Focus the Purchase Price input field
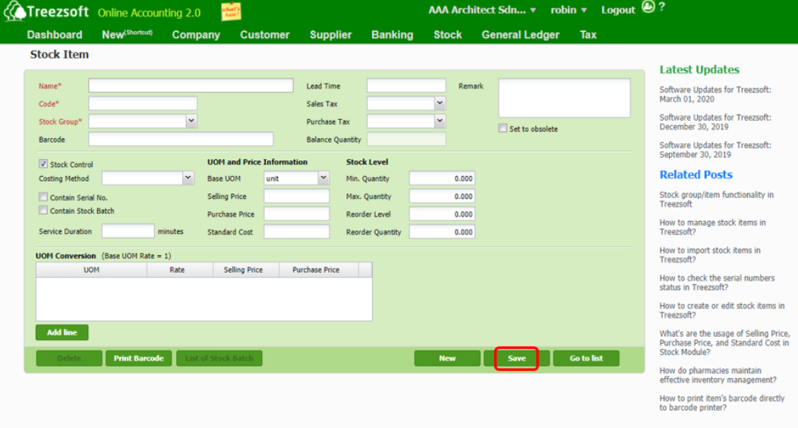Image resolution: width=798 pixels, height=428 pixels. pyautogui.click(x=296, y=214)
